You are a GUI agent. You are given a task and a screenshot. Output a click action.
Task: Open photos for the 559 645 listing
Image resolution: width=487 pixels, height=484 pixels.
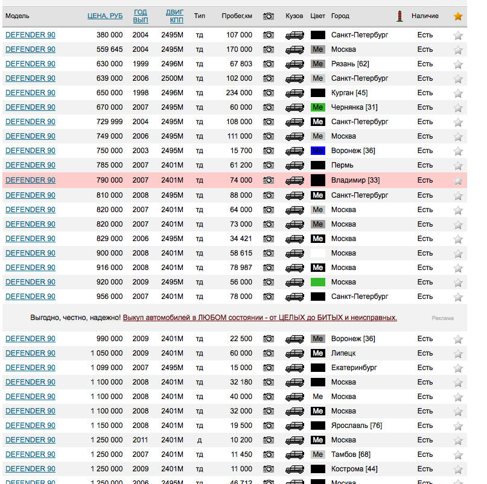point(269,49)
